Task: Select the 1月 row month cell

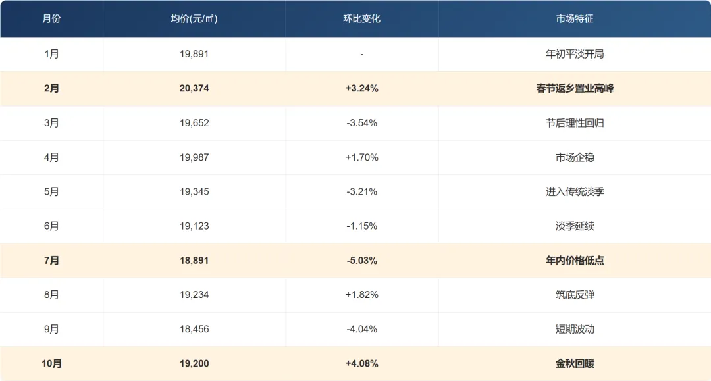Action: 51,54
